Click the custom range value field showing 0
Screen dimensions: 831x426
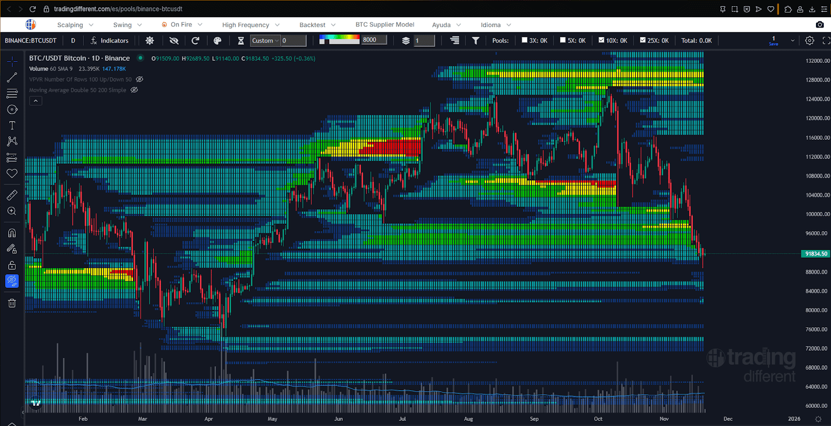293,41
